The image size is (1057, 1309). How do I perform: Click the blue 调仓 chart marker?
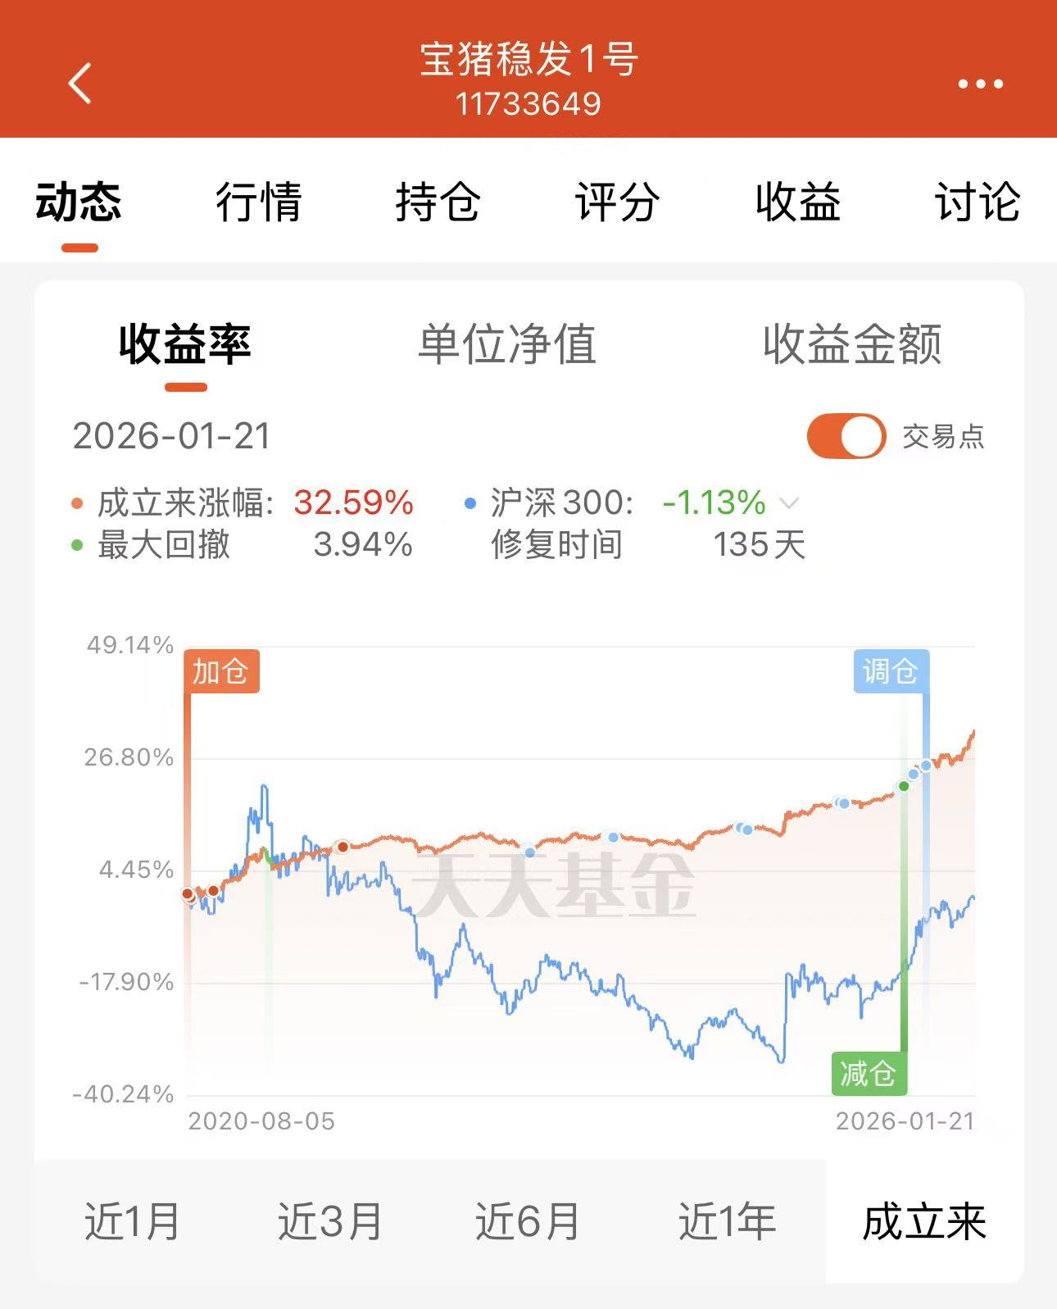point(891,671)
